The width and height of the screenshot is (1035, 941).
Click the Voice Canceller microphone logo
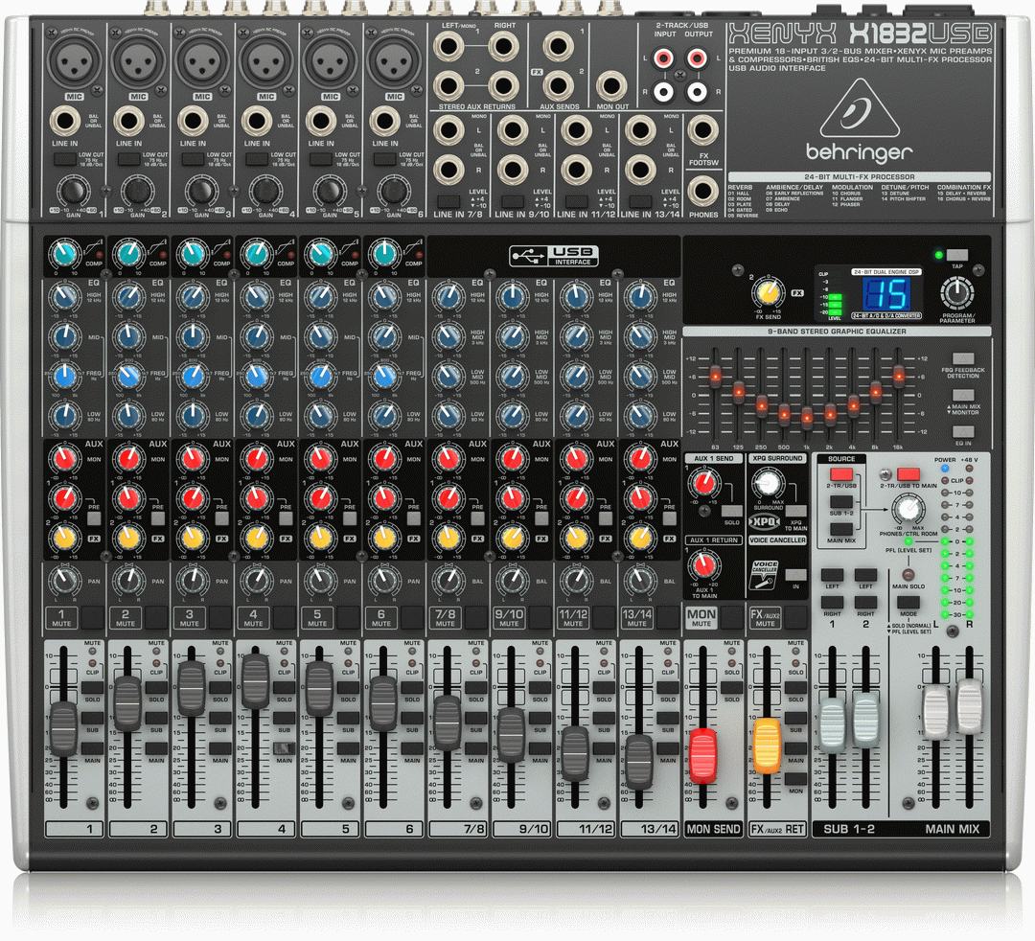765,574
